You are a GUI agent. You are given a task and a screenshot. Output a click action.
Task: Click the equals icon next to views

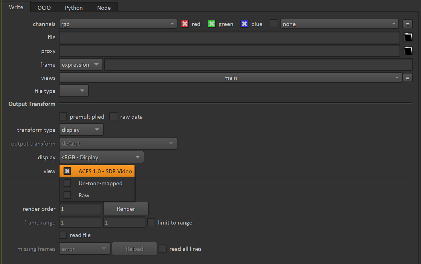pyautogui.click(x=407, y=78)
